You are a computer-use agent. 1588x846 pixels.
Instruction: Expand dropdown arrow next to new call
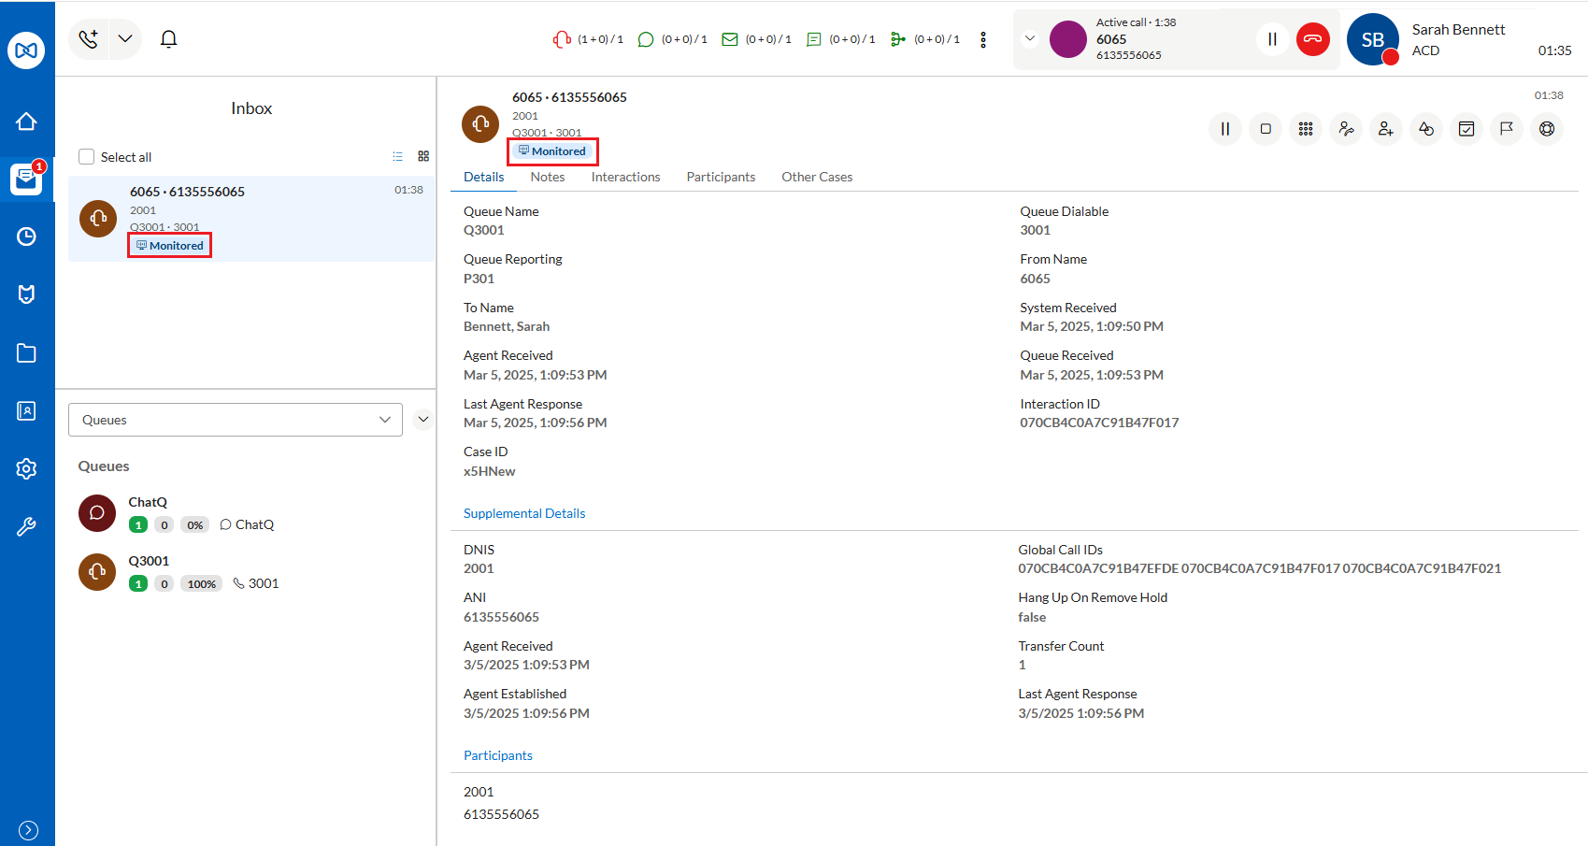[x=125, y=39]
